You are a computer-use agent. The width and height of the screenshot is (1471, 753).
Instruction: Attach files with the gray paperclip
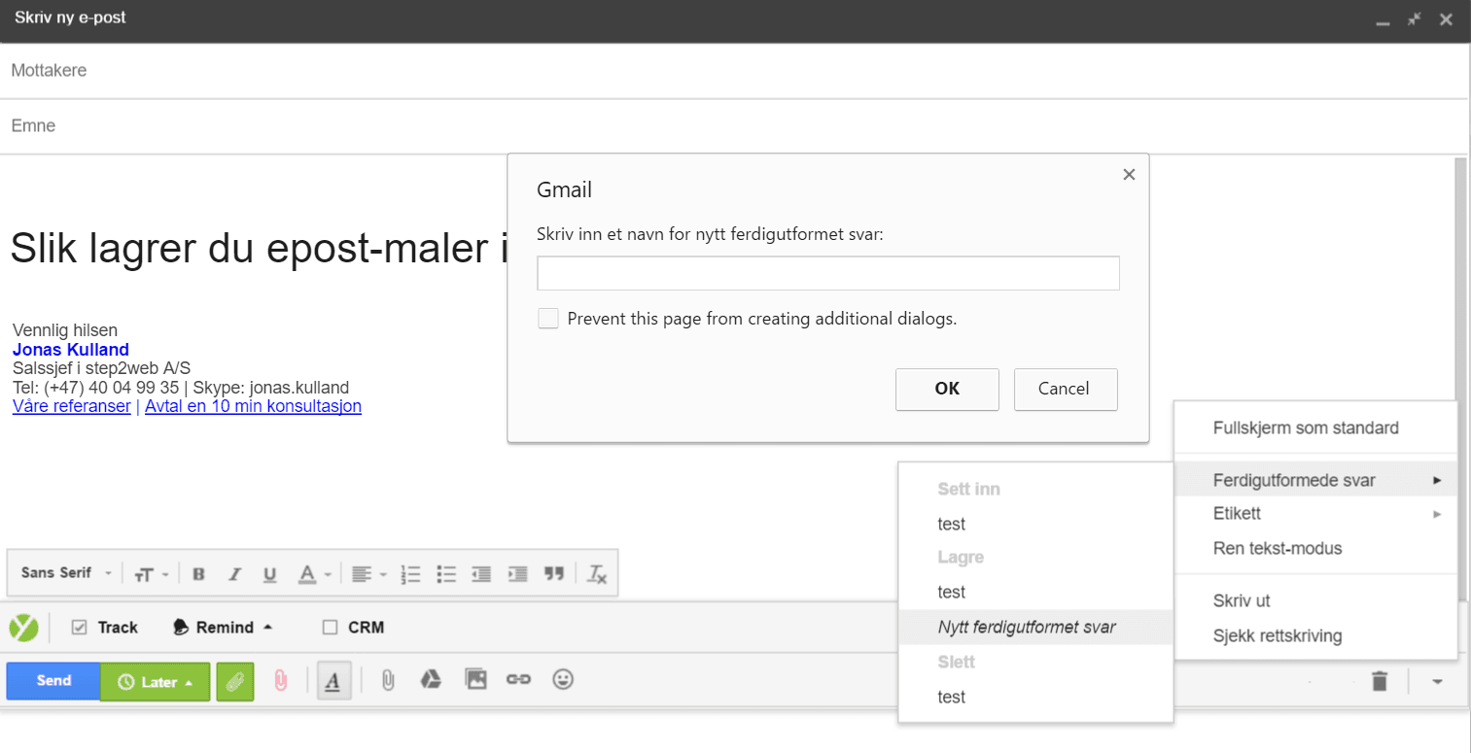(x=388, y=680)
